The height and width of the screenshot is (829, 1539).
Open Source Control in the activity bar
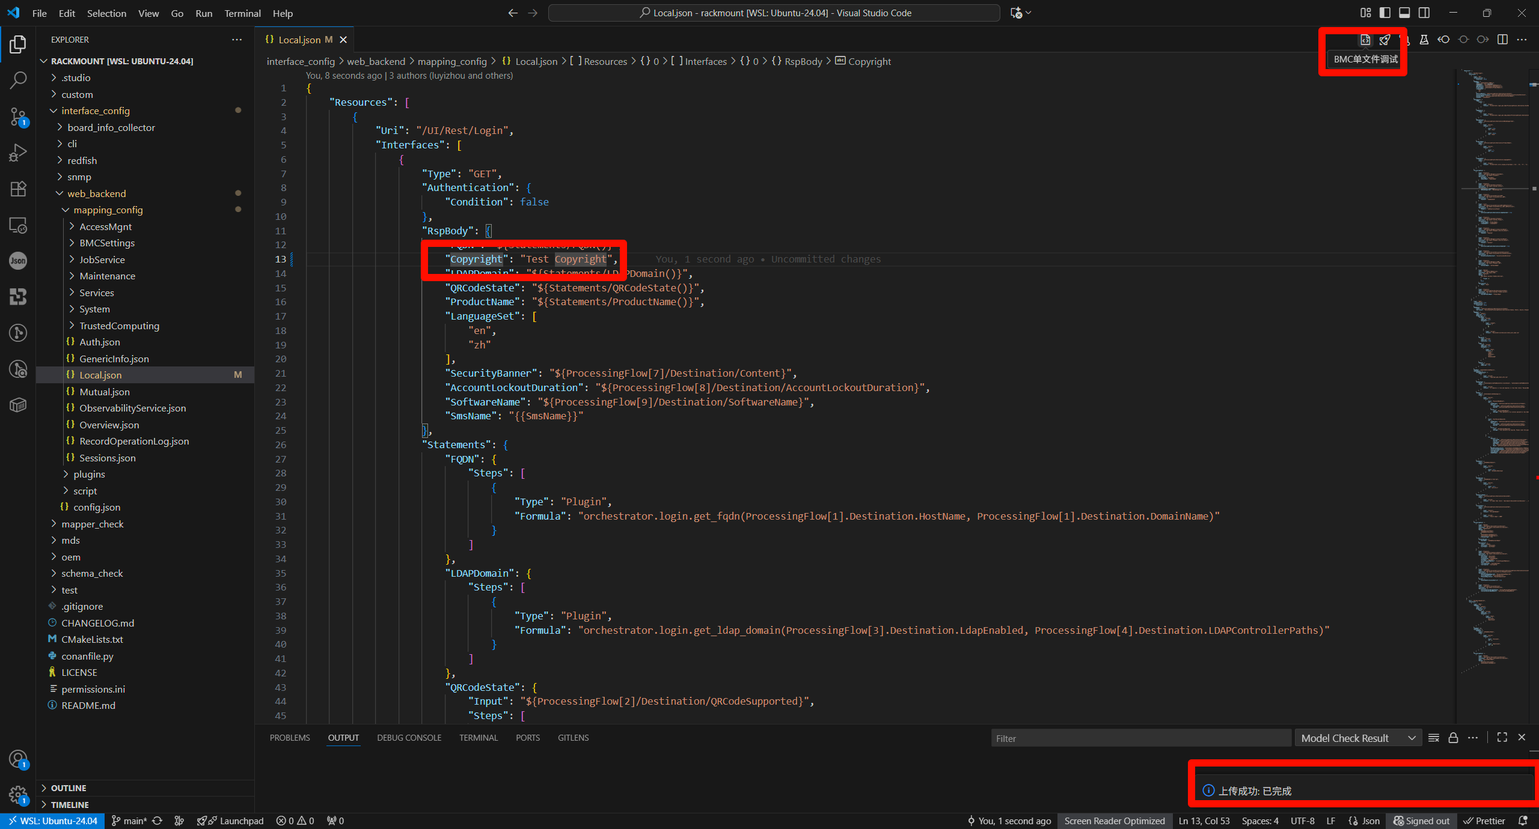18,117
